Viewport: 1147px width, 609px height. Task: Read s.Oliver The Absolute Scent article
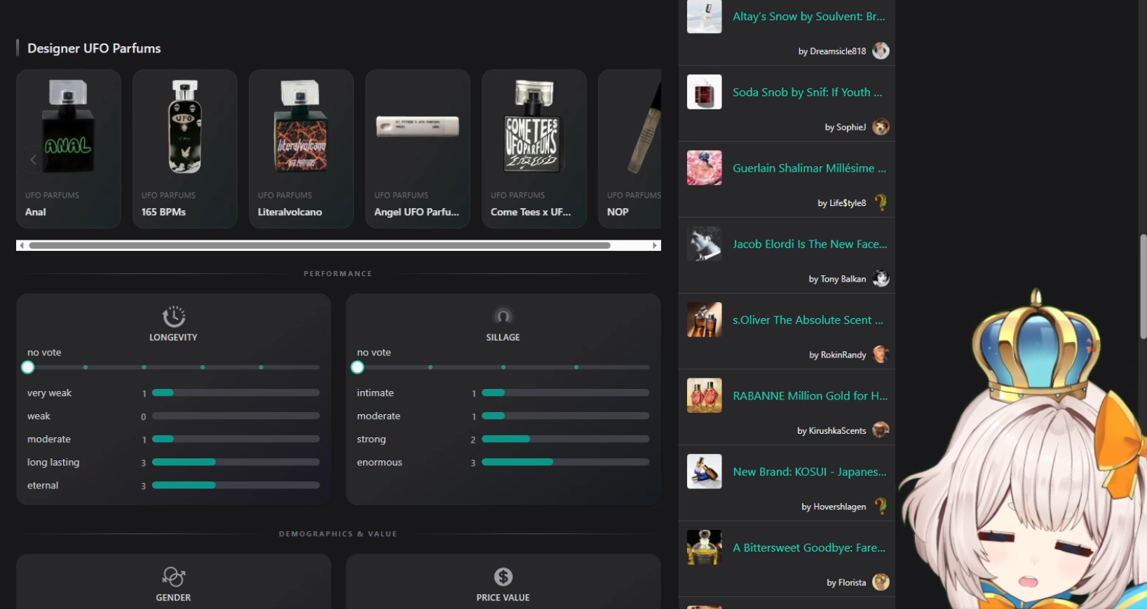pyautogui.click(x=808, y=320)
